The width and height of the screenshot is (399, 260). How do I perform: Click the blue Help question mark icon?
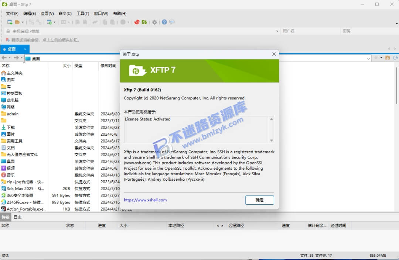click(164, 22)
